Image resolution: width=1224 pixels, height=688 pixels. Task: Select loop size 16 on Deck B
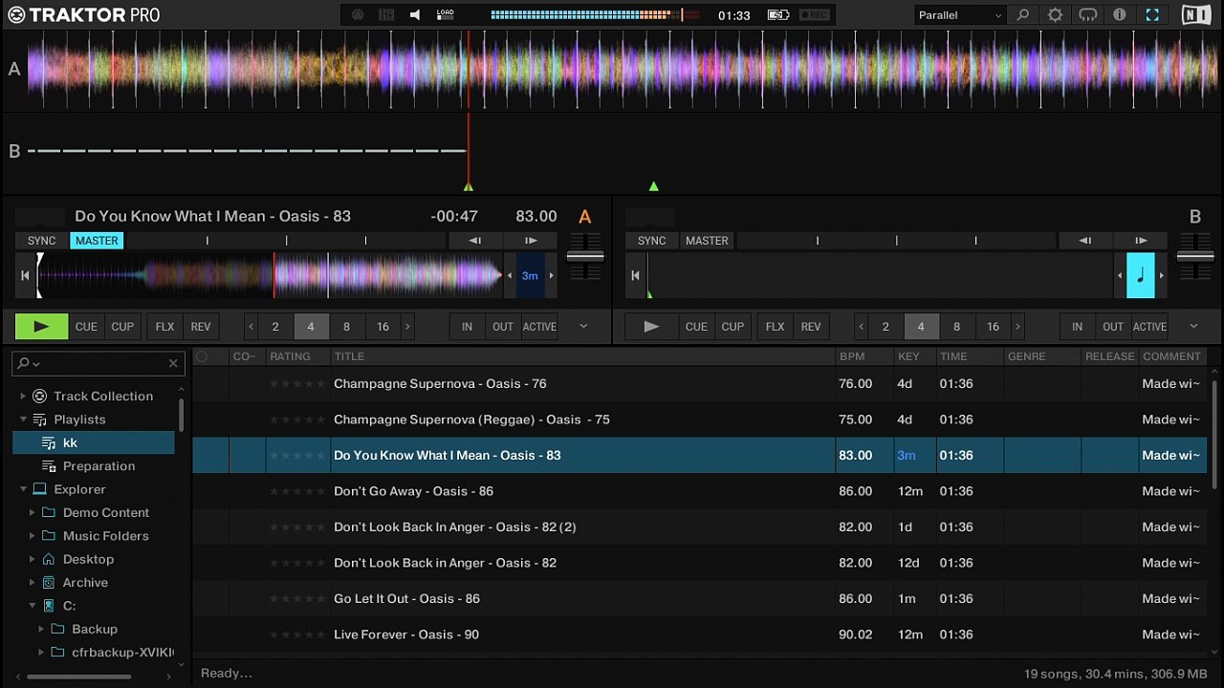tap(993, 327)
